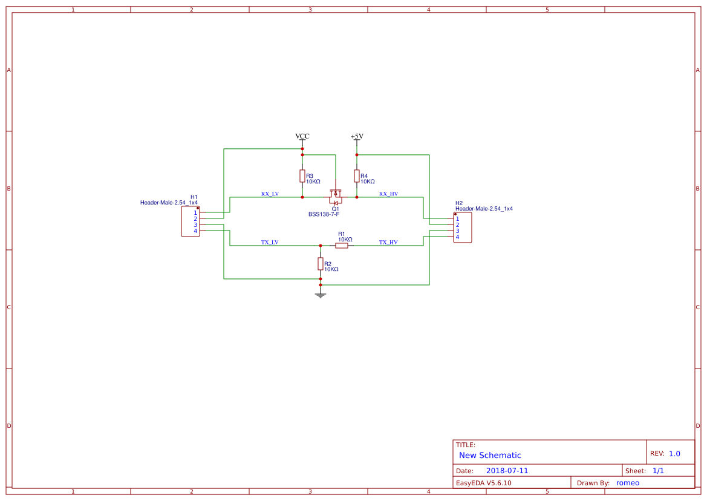Select resistor R3 symbol
This screenshot has height=501, width=707.
[302, 177]
